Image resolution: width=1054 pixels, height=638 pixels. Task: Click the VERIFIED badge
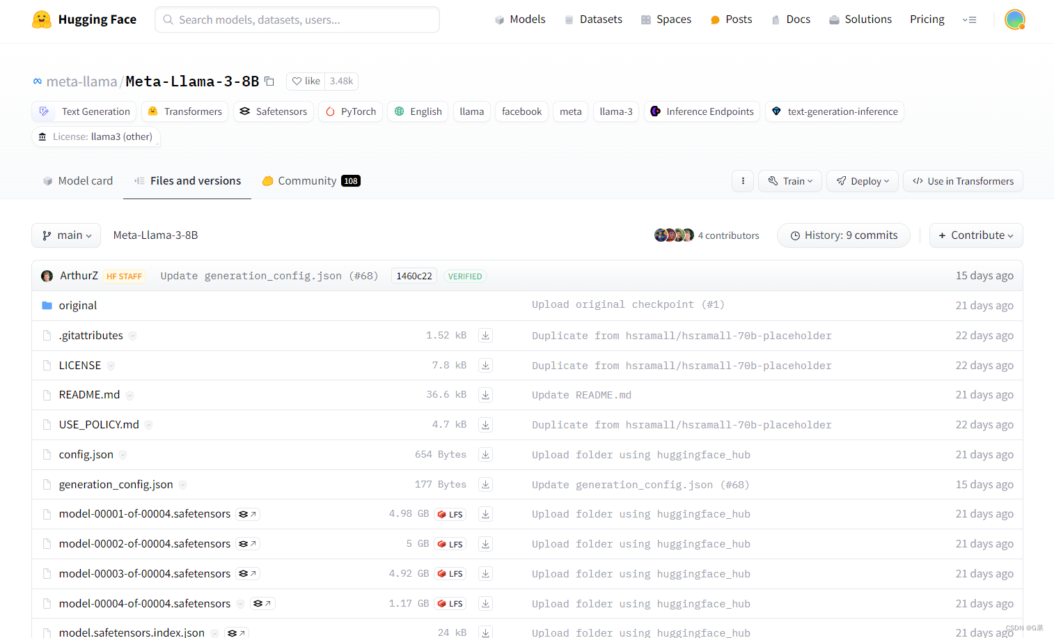(465, 277)
